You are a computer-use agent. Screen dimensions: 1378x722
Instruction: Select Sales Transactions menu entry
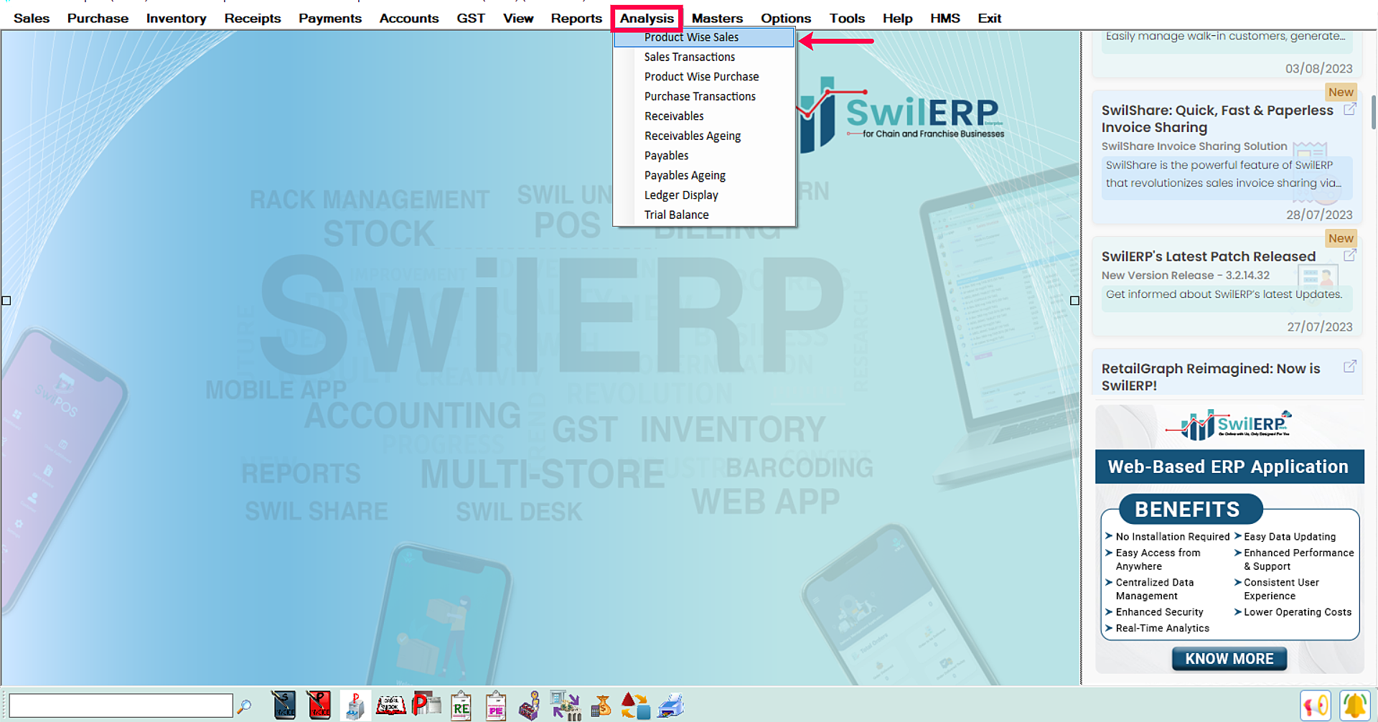[704, 57]
